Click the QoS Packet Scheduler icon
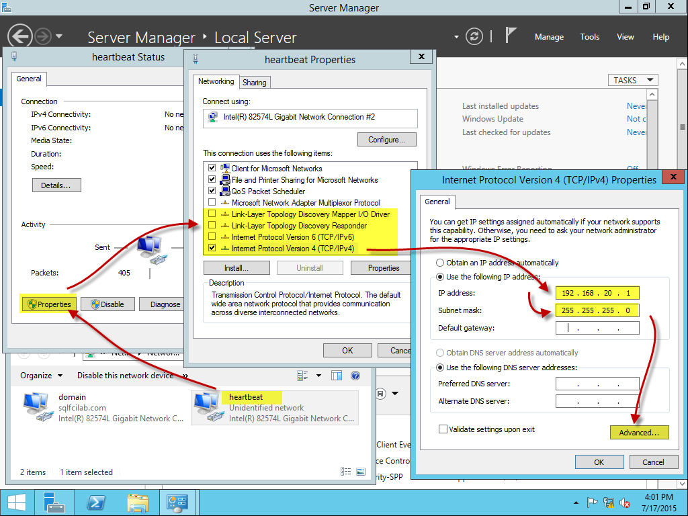688x516 pixels. 225,191
